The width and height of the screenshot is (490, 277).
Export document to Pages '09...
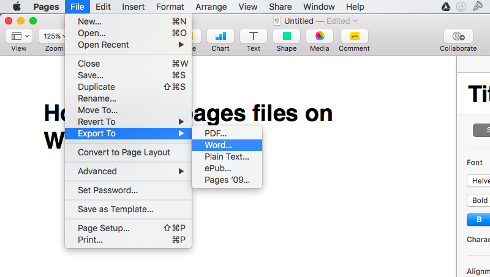pos(227,180)
